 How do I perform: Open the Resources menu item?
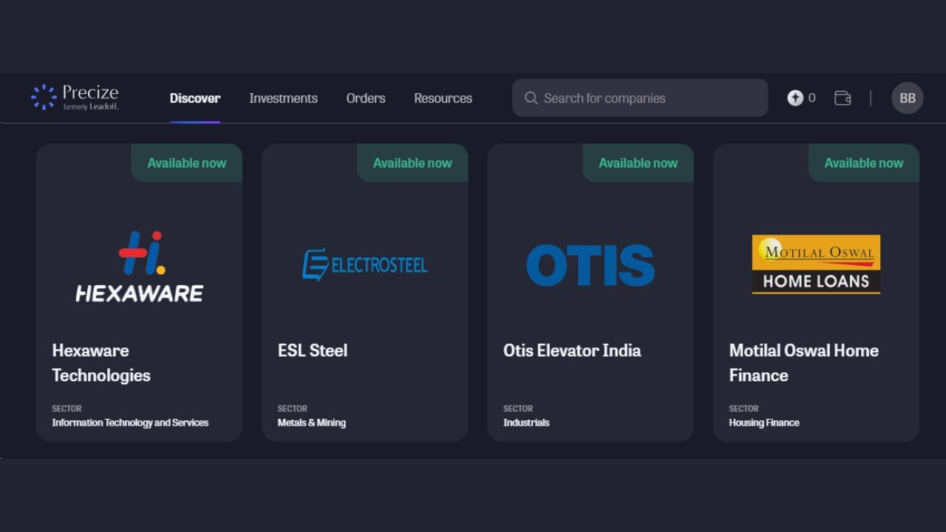coord(443,98)
